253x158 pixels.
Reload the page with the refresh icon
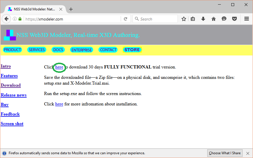125,19
